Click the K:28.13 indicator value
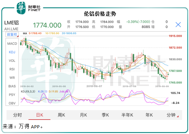 [x=43, y=92]
